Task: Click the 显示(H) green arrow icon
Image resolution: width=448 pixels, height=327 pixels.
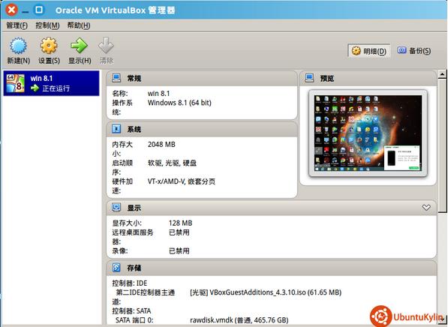Action: [79, 46]
